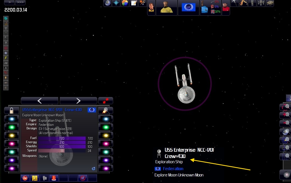Select the single troop figures icon
The image size is (291, 183).
252,3
